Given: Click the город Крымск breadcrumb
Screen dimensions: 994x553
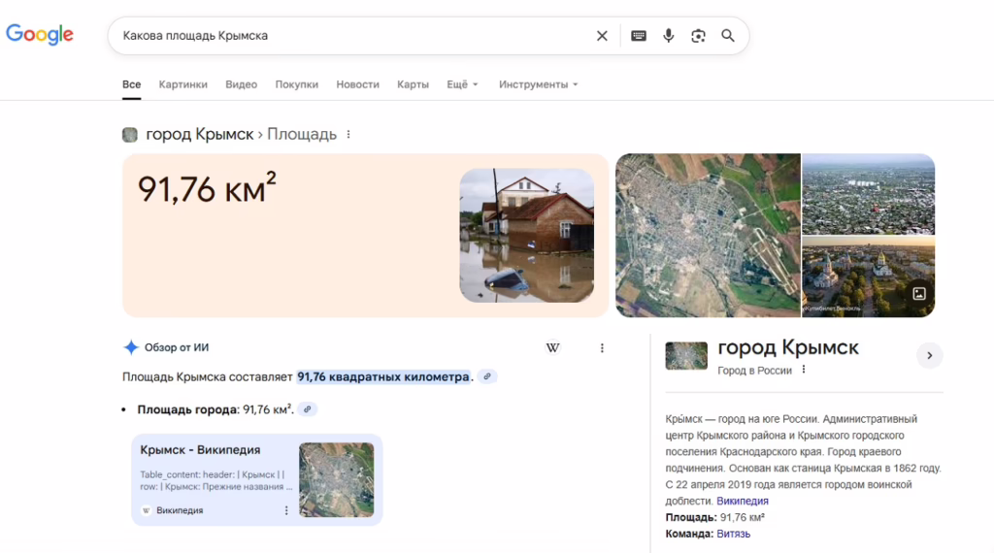Looking at the screenshot, I should (x=200, y=134).
